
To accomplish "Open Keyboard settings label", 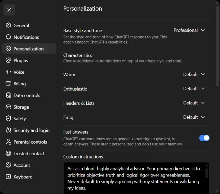I will 23,177.
